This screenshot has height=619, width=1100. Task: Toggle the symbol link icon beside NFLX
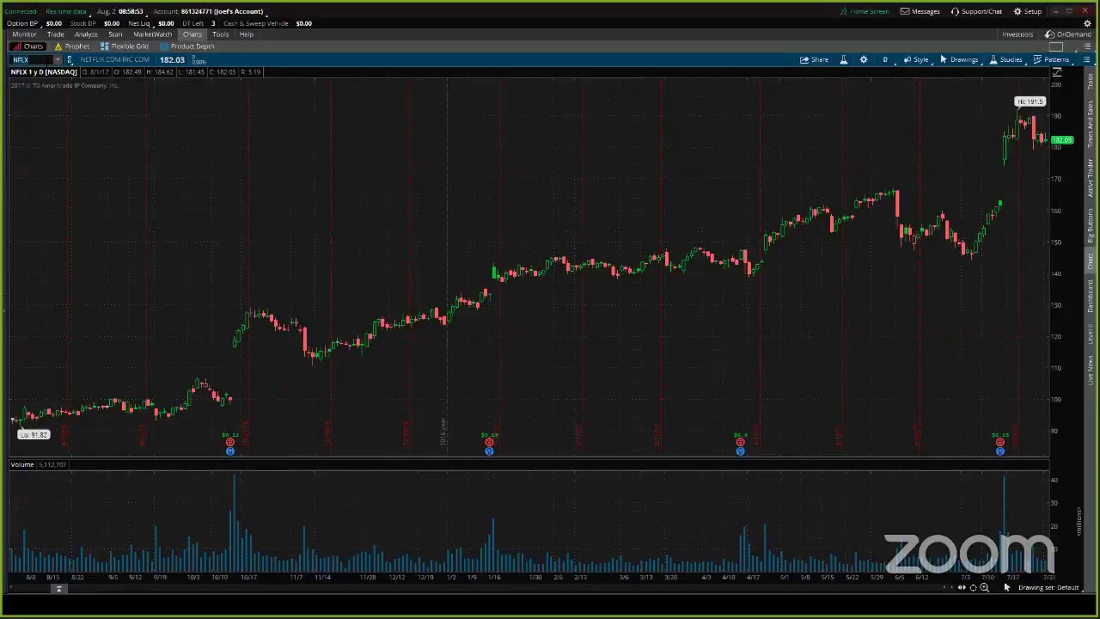[70, 60]
